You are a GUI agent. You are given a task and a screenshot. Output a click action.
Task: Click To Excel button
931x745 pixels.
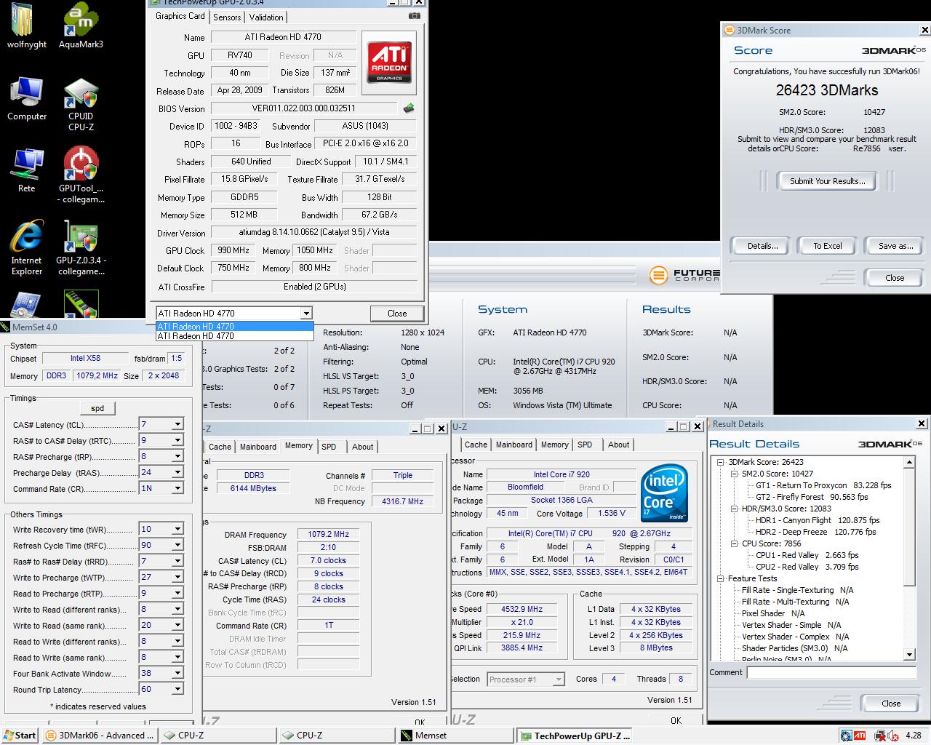coord(827,246)
